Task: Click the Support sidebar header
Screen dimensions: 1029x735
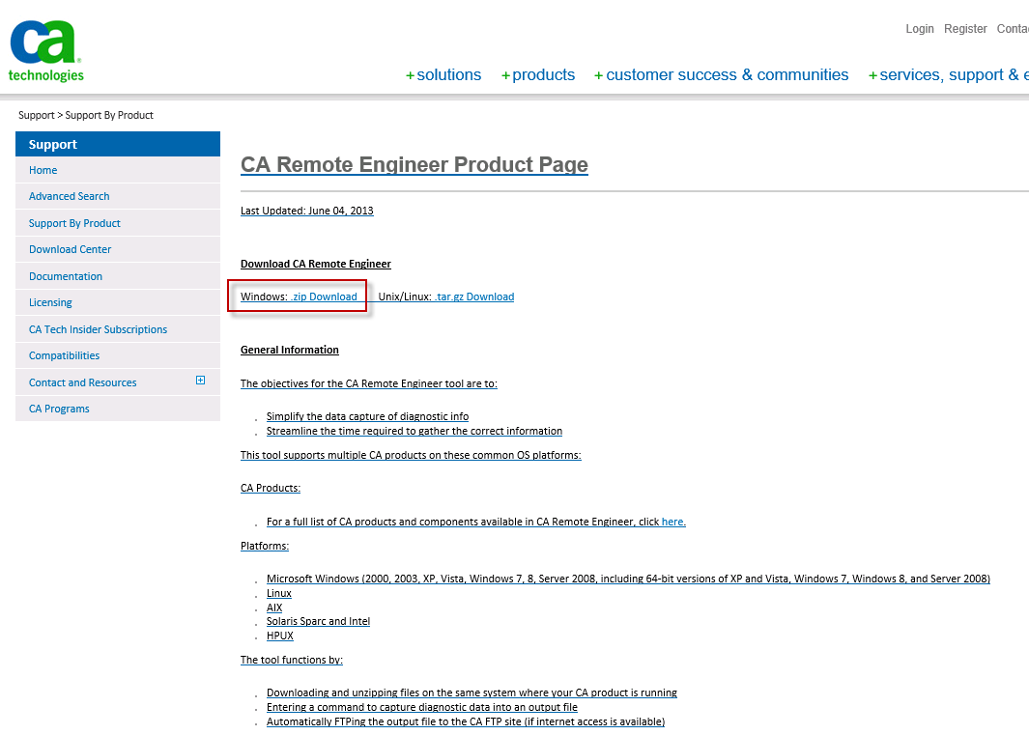Action: 118,144
